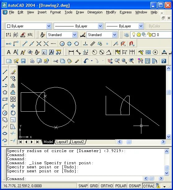Click the Scale modify tool
The image size is (173, 190).
[x=13, y=120]
